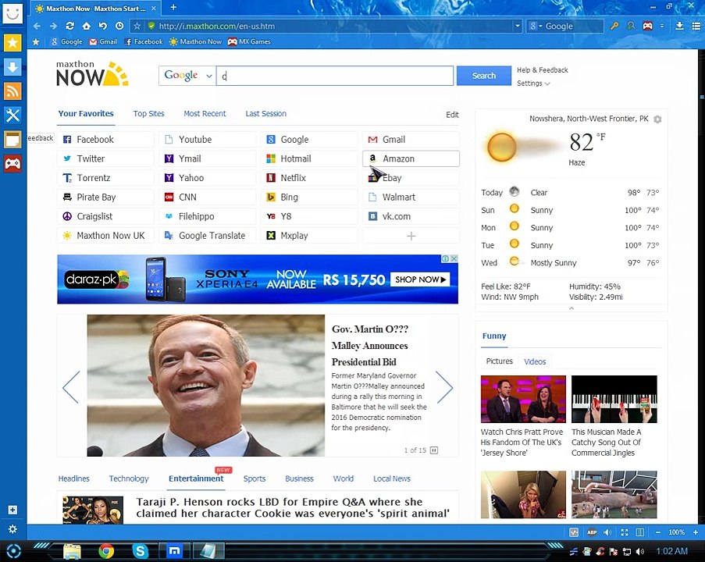The height and width of the screenshot is (562, 705).
Task: Show next news slide arrow
Action: [x=445, y=387]
